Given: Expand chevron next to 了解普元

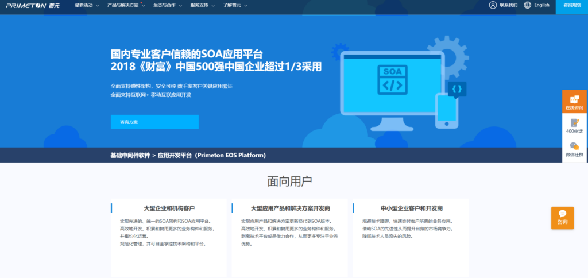Looking at the screenshot, I should coord(246,6).
